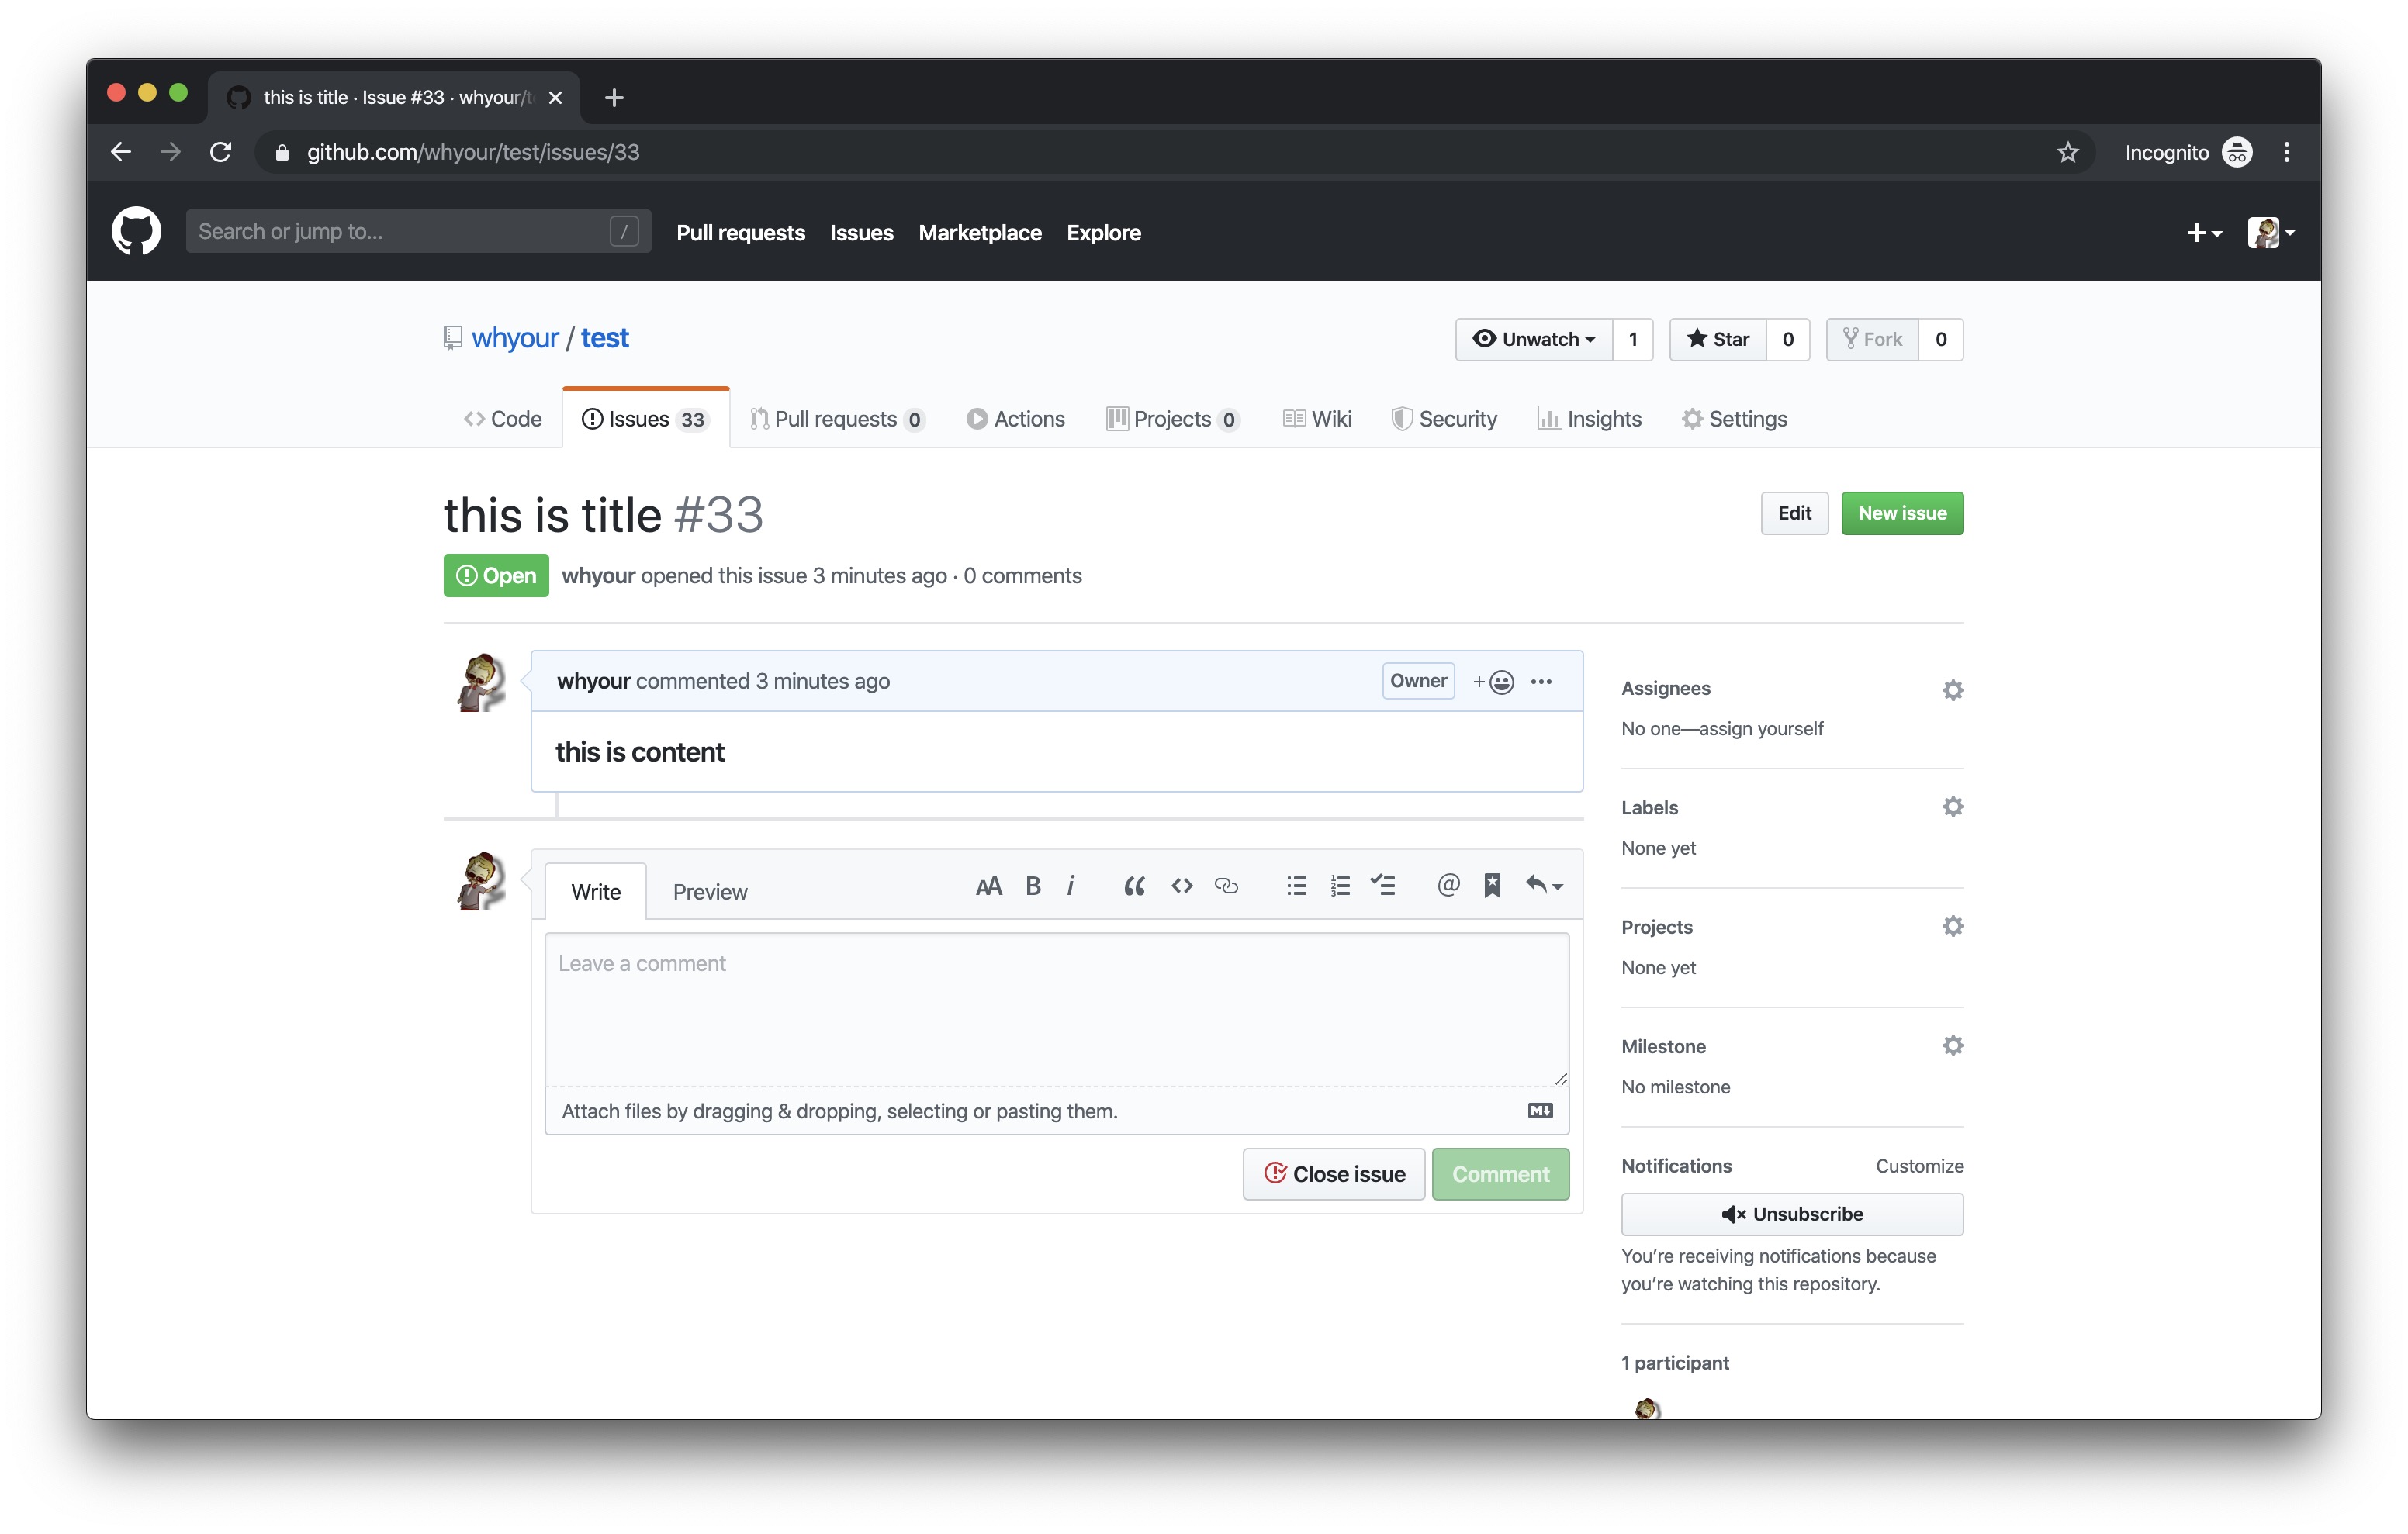Unsubscribe from issue notifications

pyautogui.click(x=1791, y=1214)
